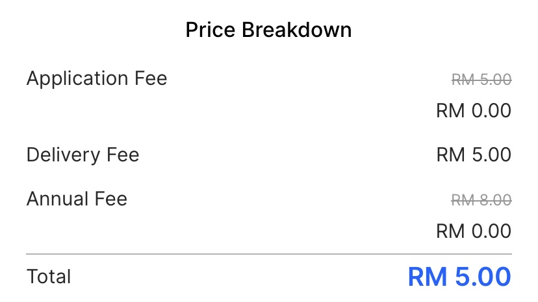This screenshot has width=538, height=302.
Task: Click the word Fee after Delivery
Action: pyautogui.click(x=123, y=155)
